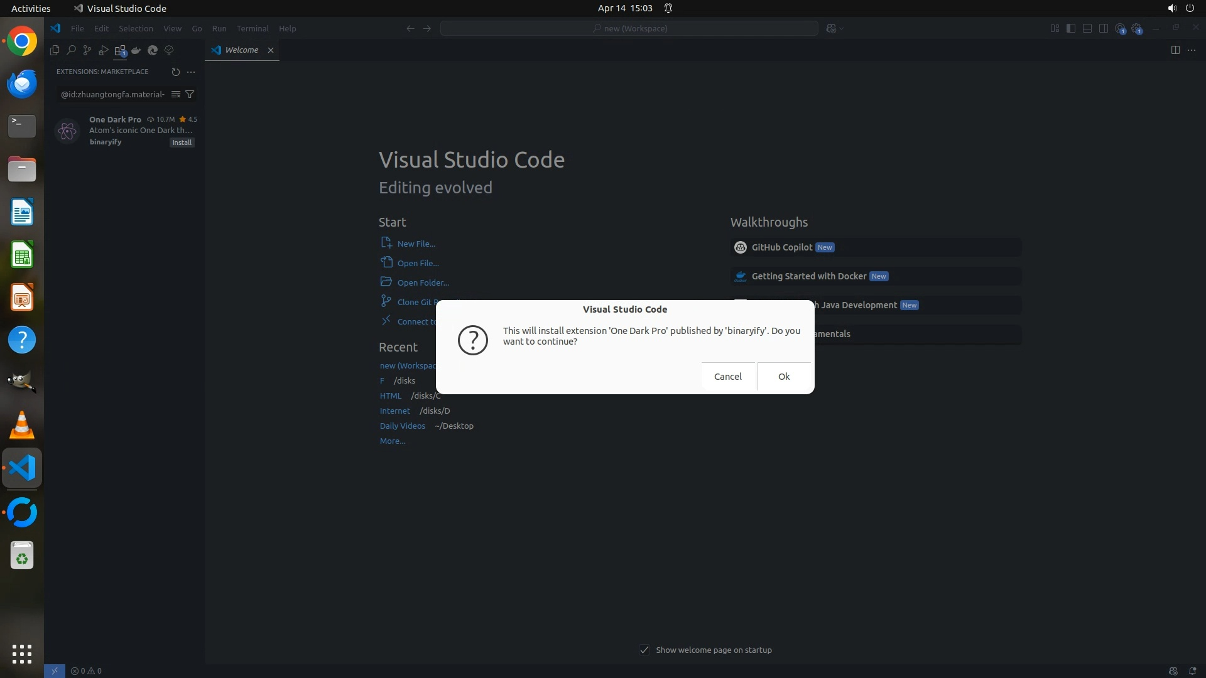Click the extensions search input field
This screenshot has height=678, width=1206.
point(112,94)
